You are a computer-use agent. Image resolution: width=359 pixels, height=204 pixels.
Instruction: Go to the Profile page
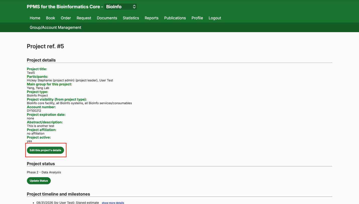[x=197, y=18]
